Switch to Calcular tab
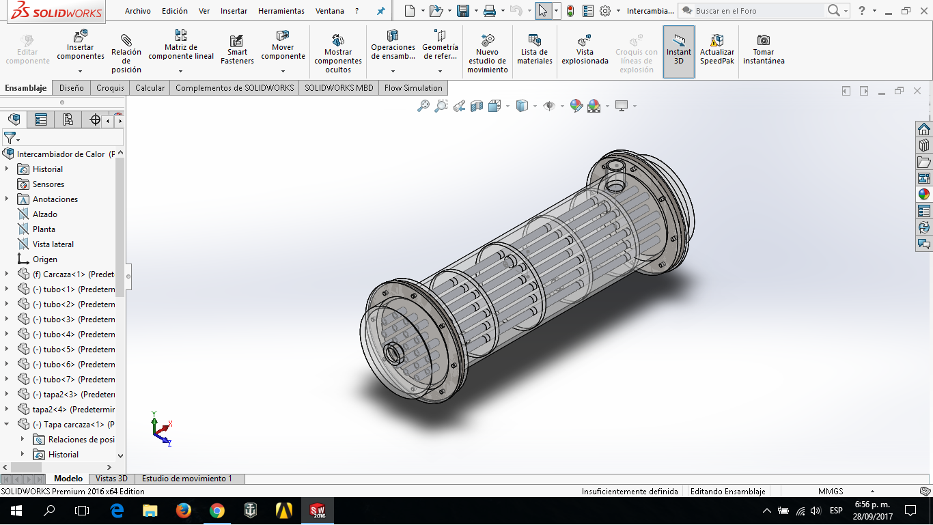 click(x=150, y=88)
